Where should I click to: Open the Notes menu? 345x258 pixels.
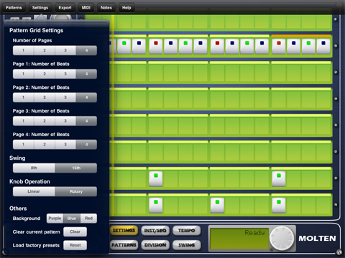tap(106, 8)
